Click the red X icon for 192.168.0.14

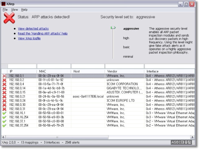[4, 88]
